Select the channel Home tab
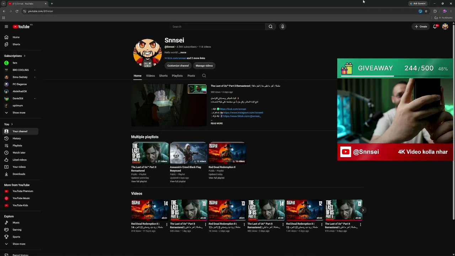Screen dimensions: 455x256 click(138, 76)
